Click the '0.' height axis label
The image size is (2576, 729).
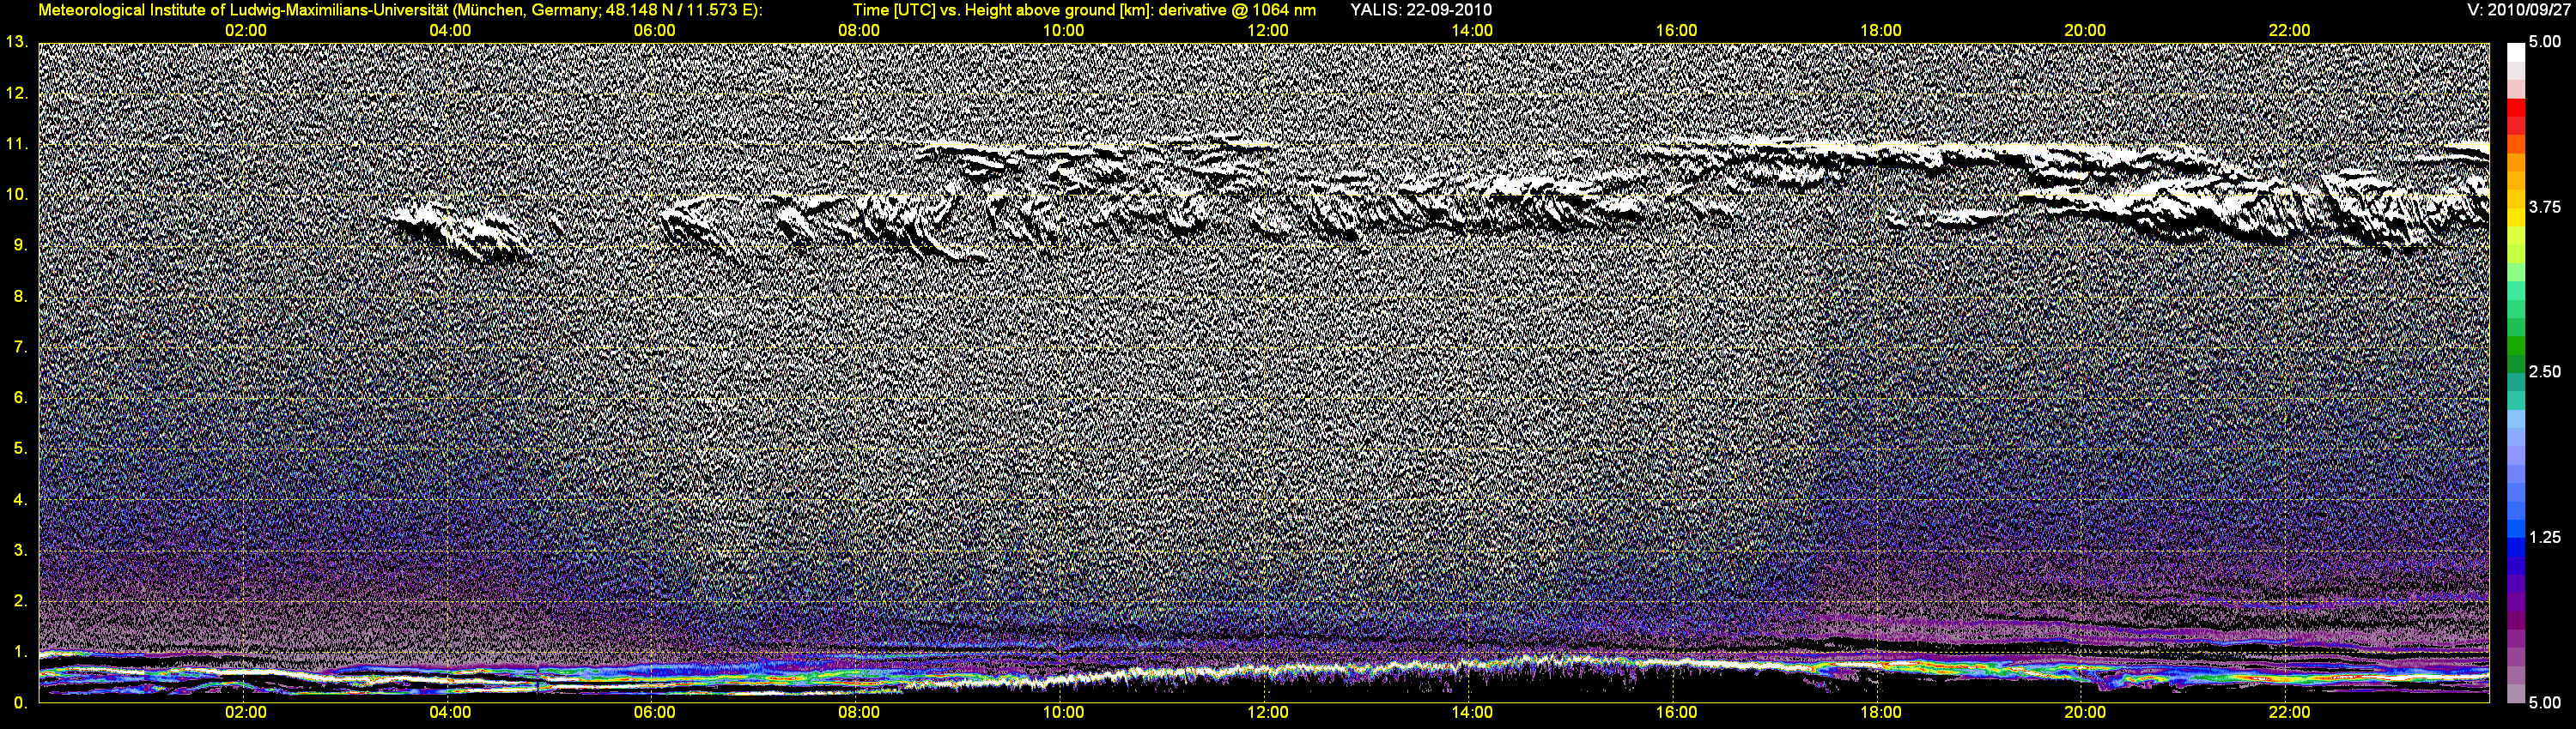pos(21,703)
